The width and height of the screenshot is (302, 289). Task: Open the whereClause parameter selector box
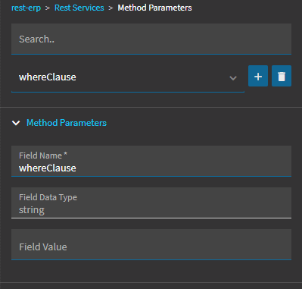click(128, 77)
